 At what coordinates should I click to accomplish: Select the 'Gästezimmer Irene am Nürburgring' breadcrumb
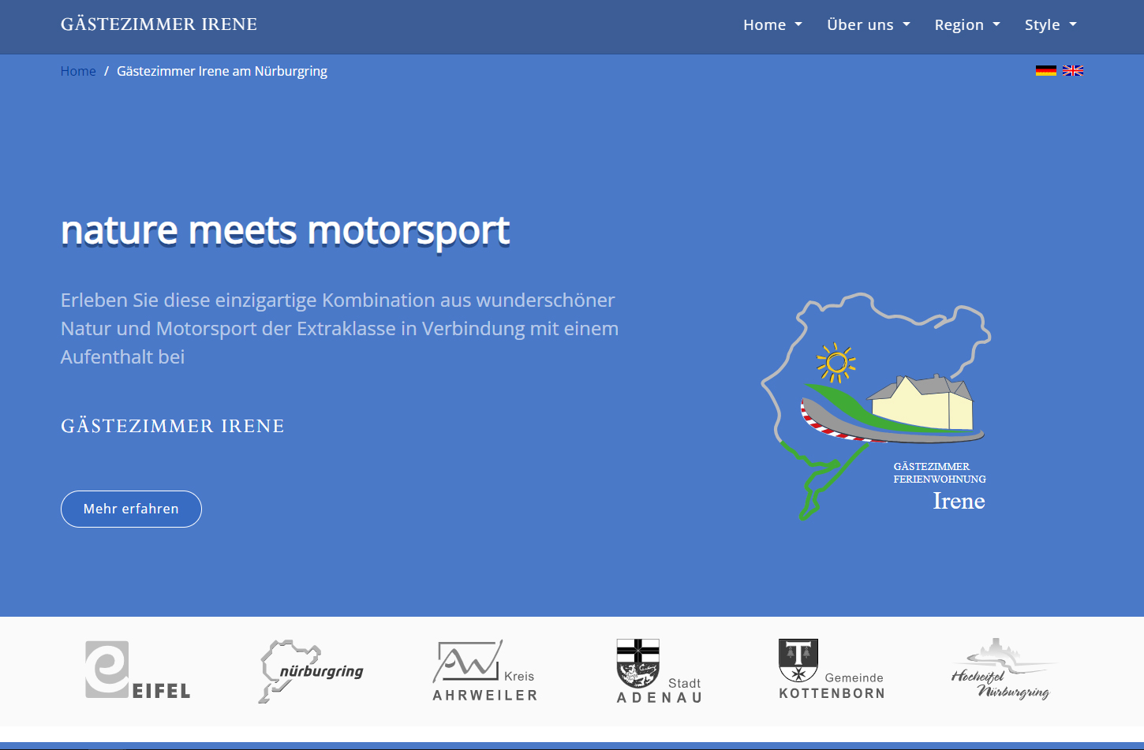coord(222,71)
